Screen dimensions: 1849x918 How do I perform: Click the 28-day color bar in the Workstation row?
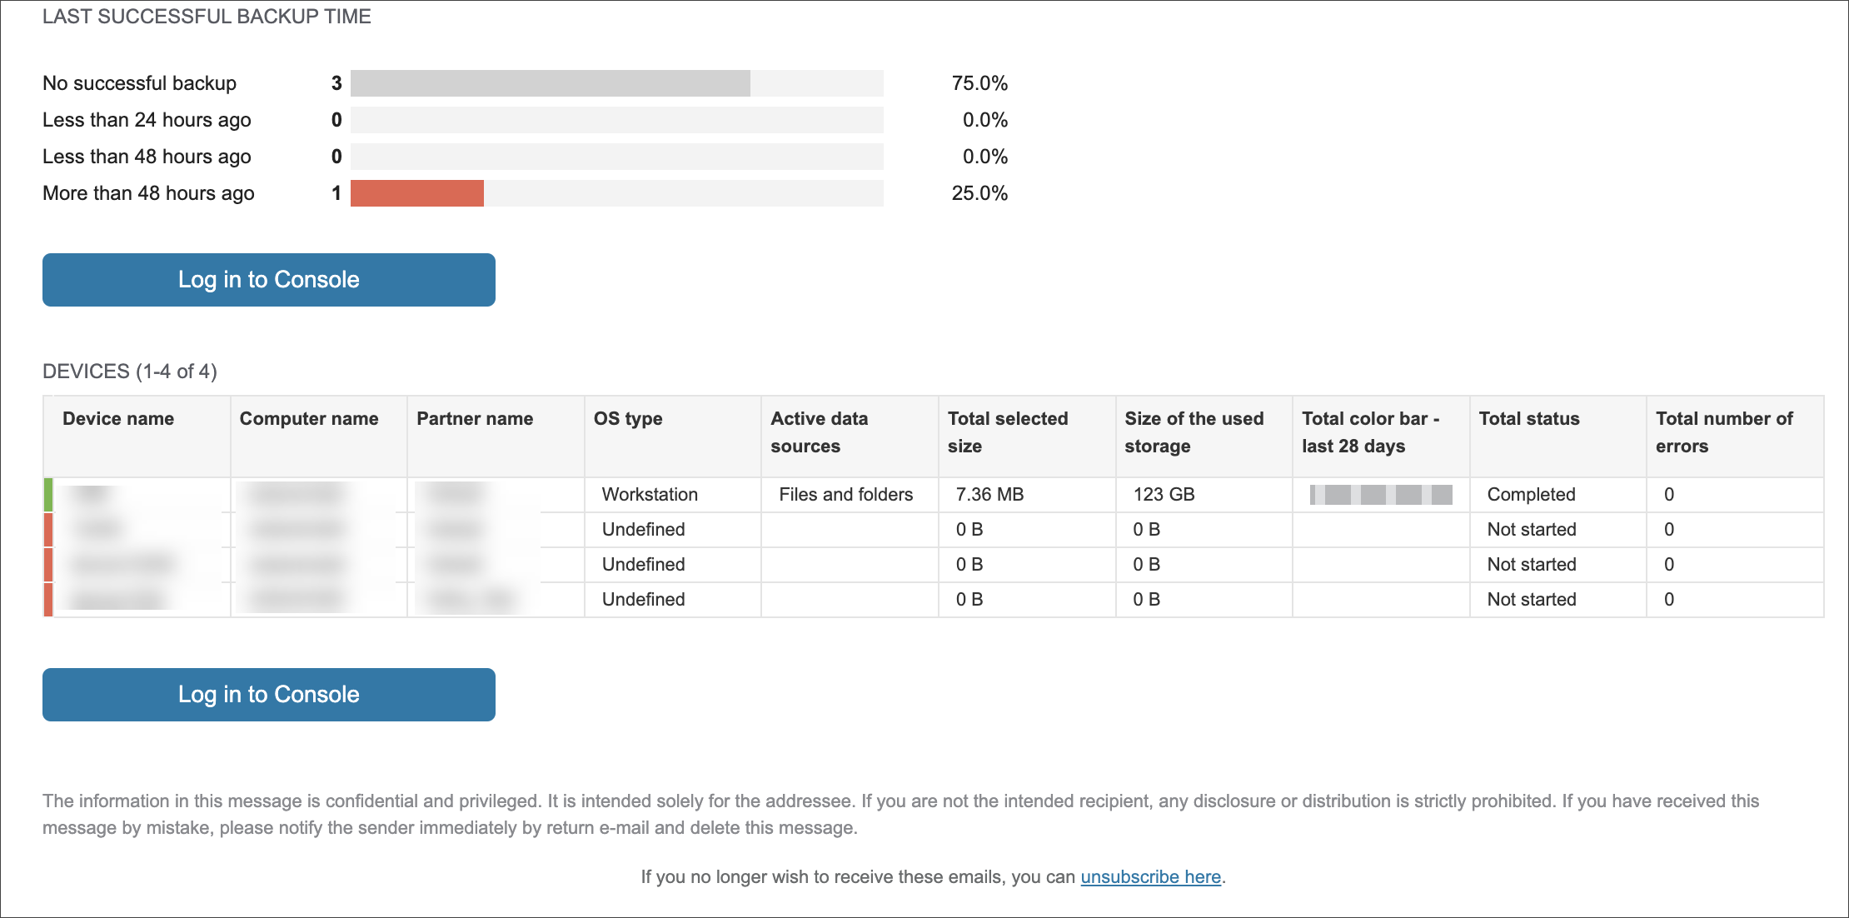point(1380,495)
